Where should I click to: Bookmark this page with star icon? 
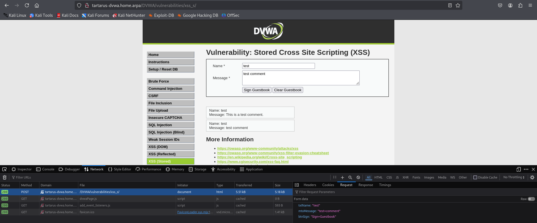pyautogui.click(x=458, y=5)
